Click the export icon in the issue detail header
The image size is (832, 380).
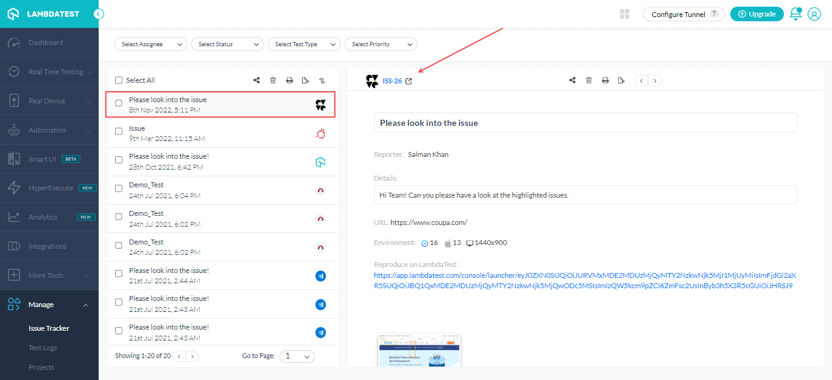coord(621,80)
